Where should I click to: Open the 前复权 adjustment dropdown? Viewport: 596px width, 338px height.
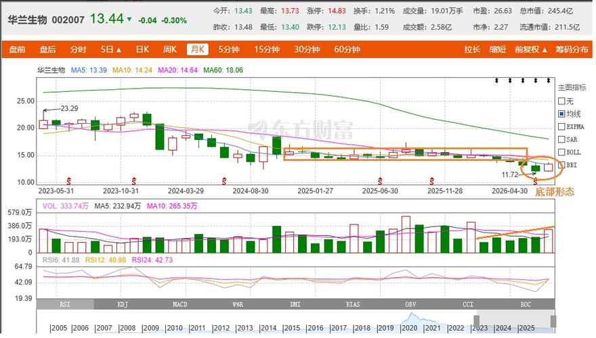[x=530, y=49]
